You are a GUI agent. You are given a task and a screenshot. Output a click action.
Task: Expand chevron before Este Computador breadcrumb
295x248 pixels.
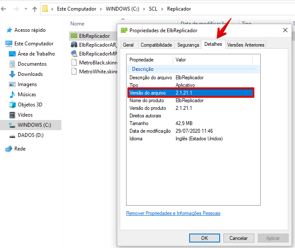click(52, 9)
